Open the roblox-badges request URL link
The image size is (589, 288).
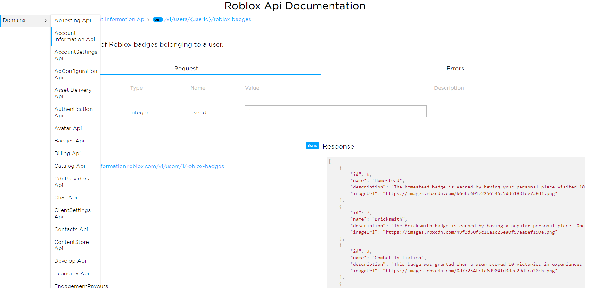pyautogui.click(x=162, y=166)
